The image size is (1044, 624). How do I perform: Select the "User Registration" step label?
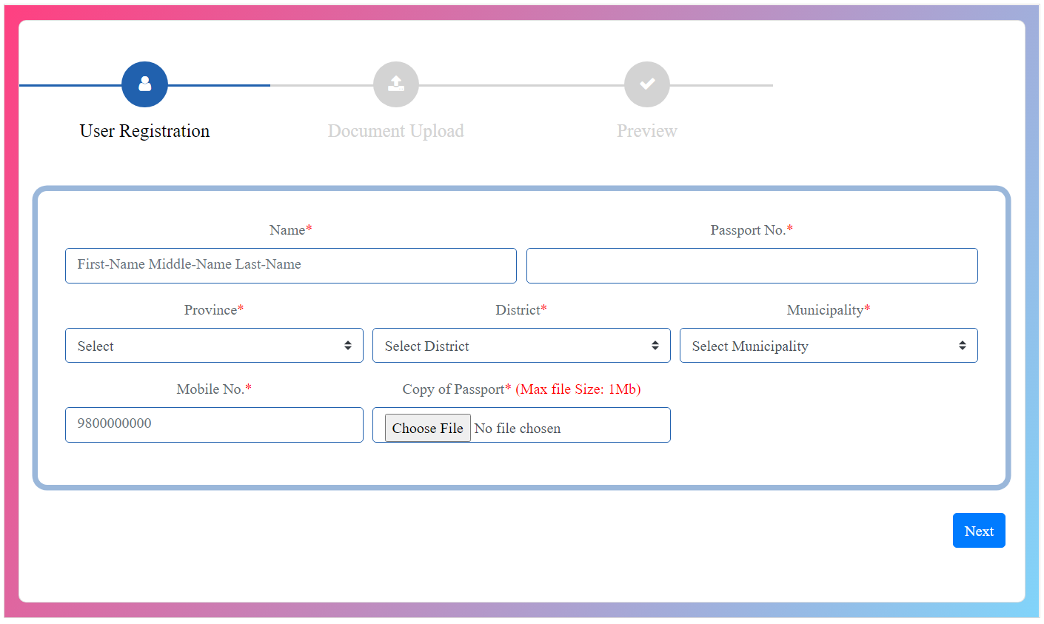point(144,131)
